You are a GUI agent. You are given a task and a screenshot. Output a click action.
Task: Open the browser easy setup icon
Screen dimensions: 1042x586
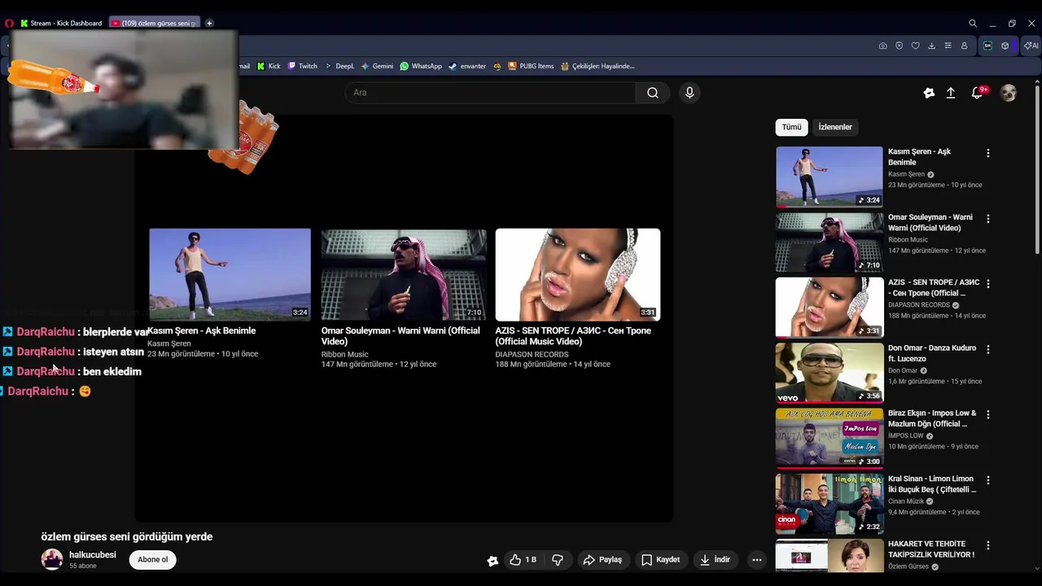(x=948, y=46)
